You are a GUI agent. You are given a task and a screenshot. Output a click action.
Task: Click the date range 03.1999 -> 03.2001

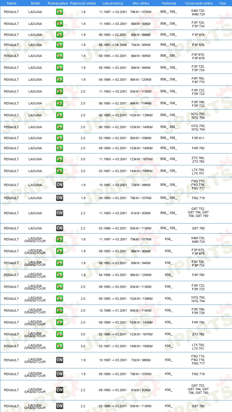click(x=113, y=138)
